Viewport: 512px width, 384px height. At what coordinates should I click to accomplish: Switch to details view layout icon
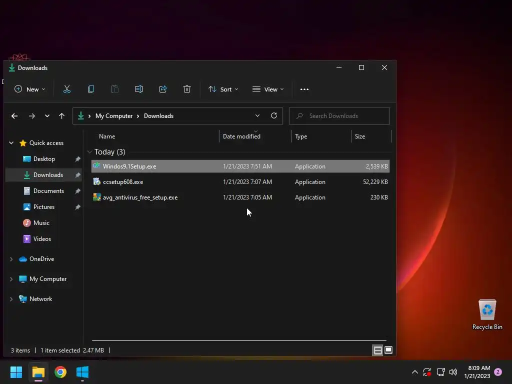coord(378,350)
